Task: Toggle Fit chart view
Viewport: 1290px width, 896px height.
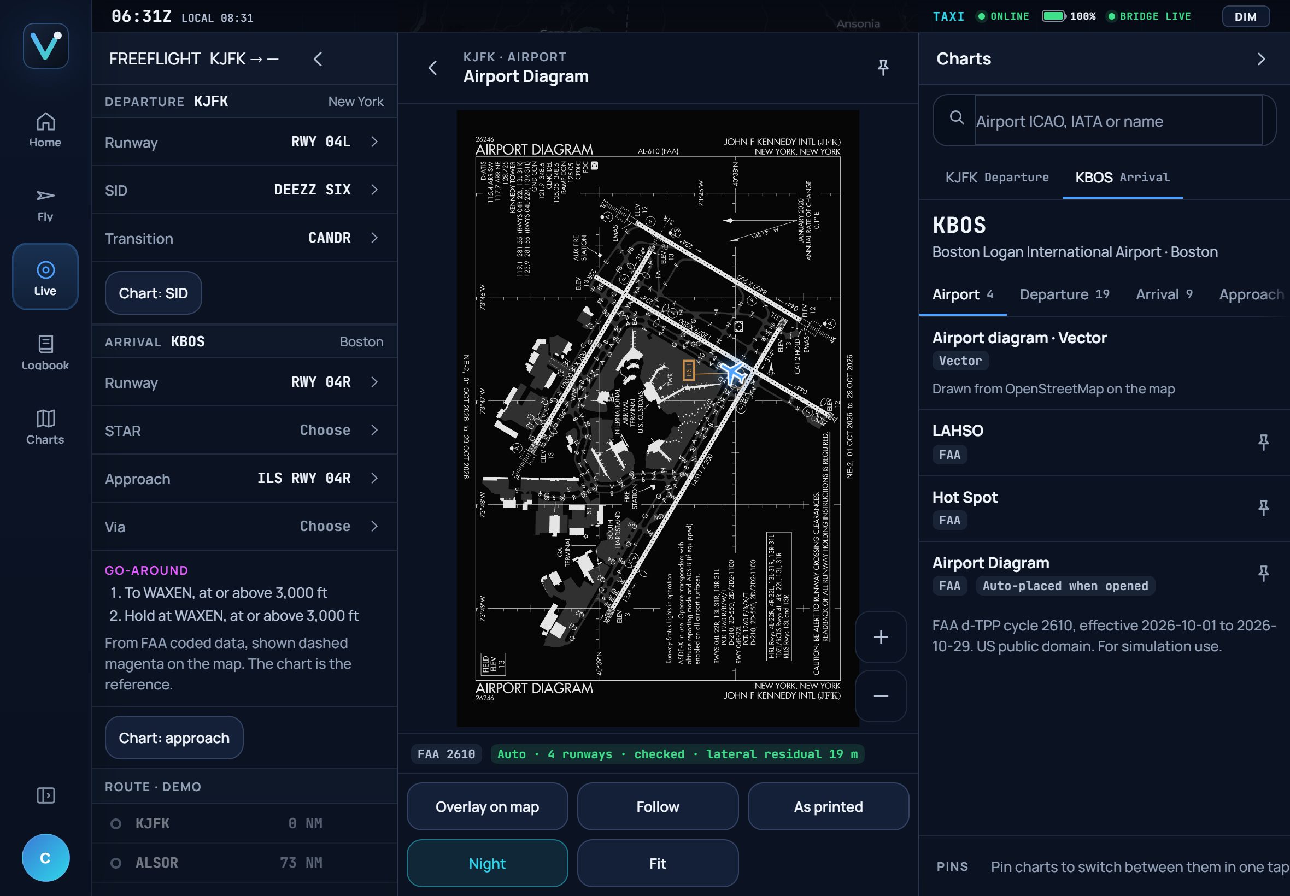Action: 658,863
